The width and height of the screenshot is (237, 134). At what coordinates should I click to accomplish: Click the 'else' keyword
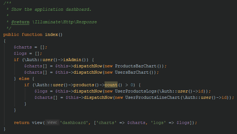(x=24, y=78)
